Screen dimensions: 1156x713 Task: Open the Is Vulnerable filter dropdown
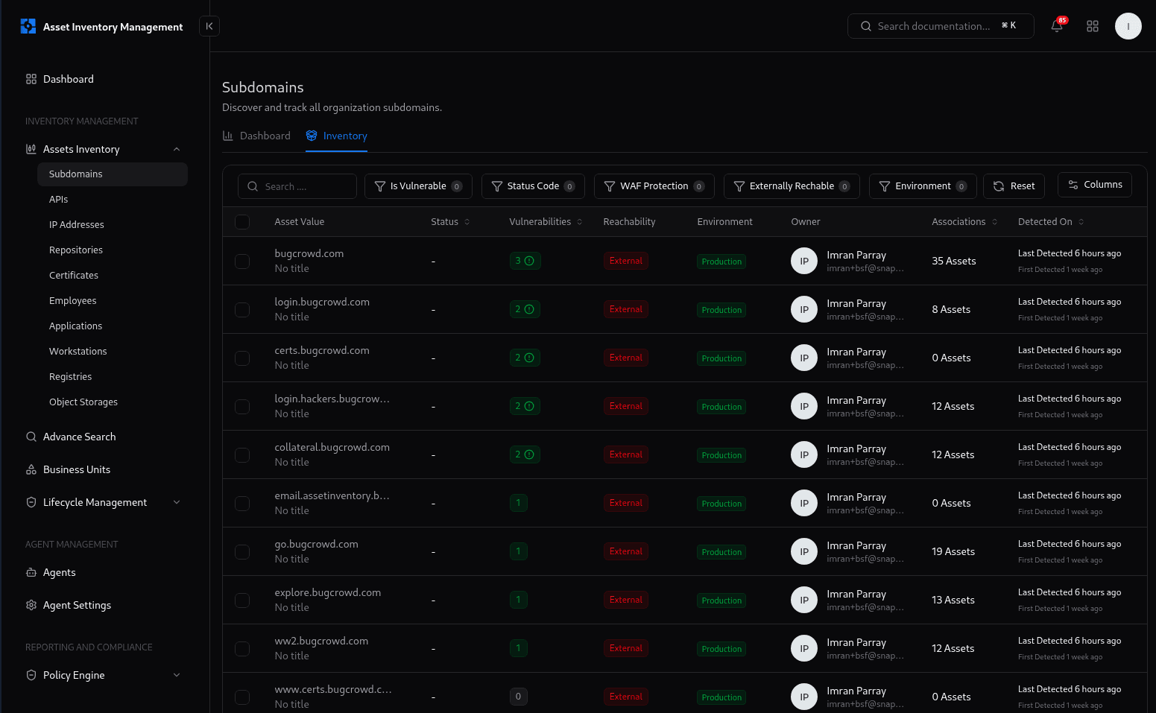coord(418,186)
